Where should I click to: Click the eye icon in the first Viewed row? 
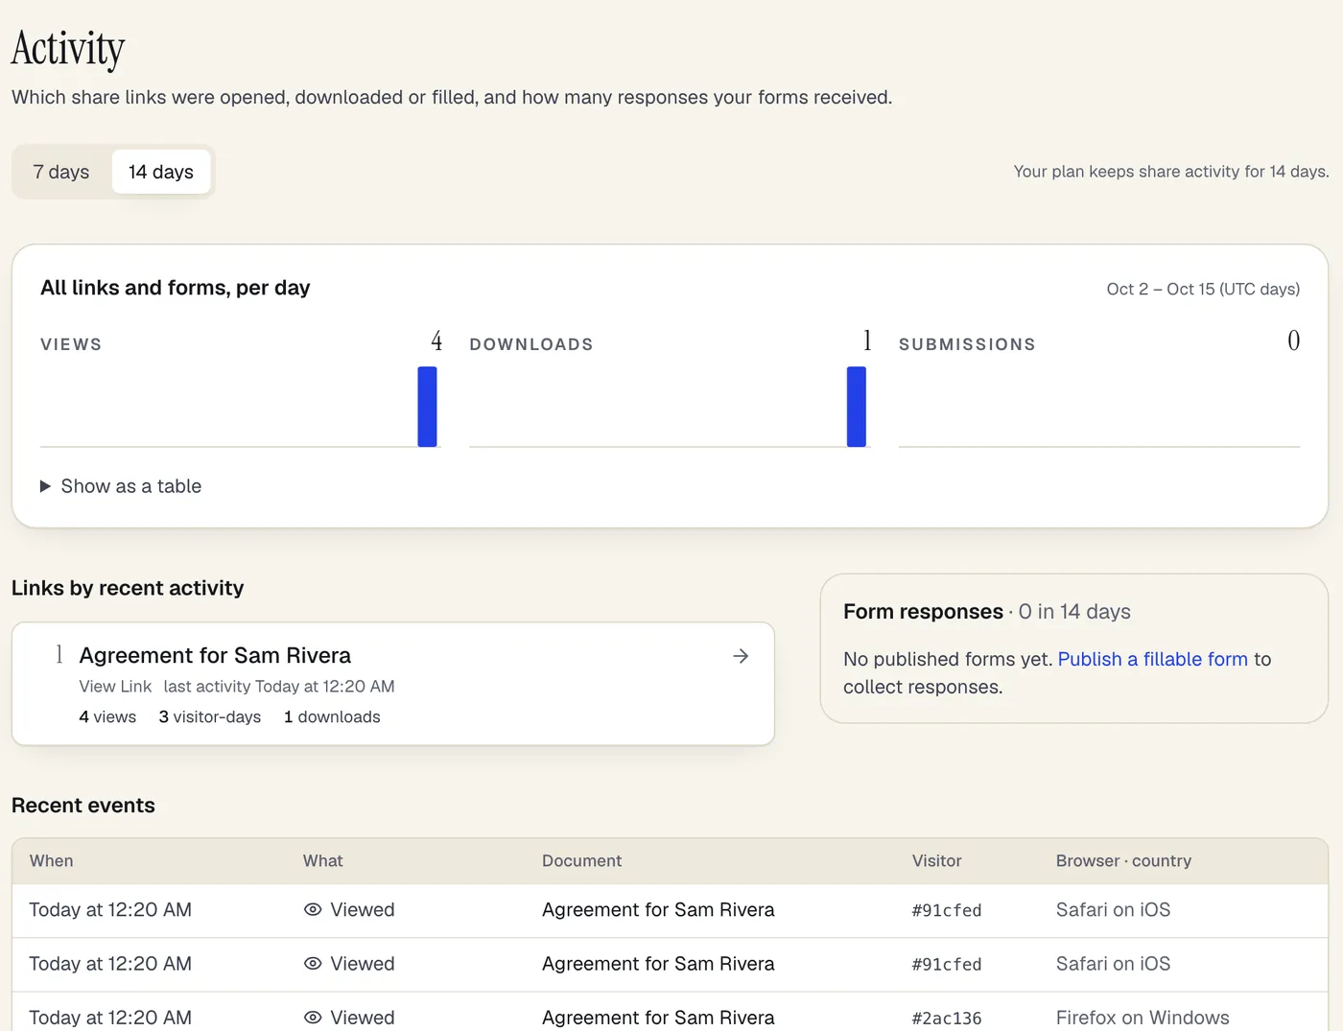click(313, 910)
